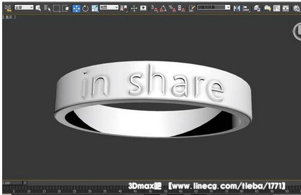Open the reference coordinate system dropdown
The height and width of the screenshot is (195, 301).
[x=109, y=8]
